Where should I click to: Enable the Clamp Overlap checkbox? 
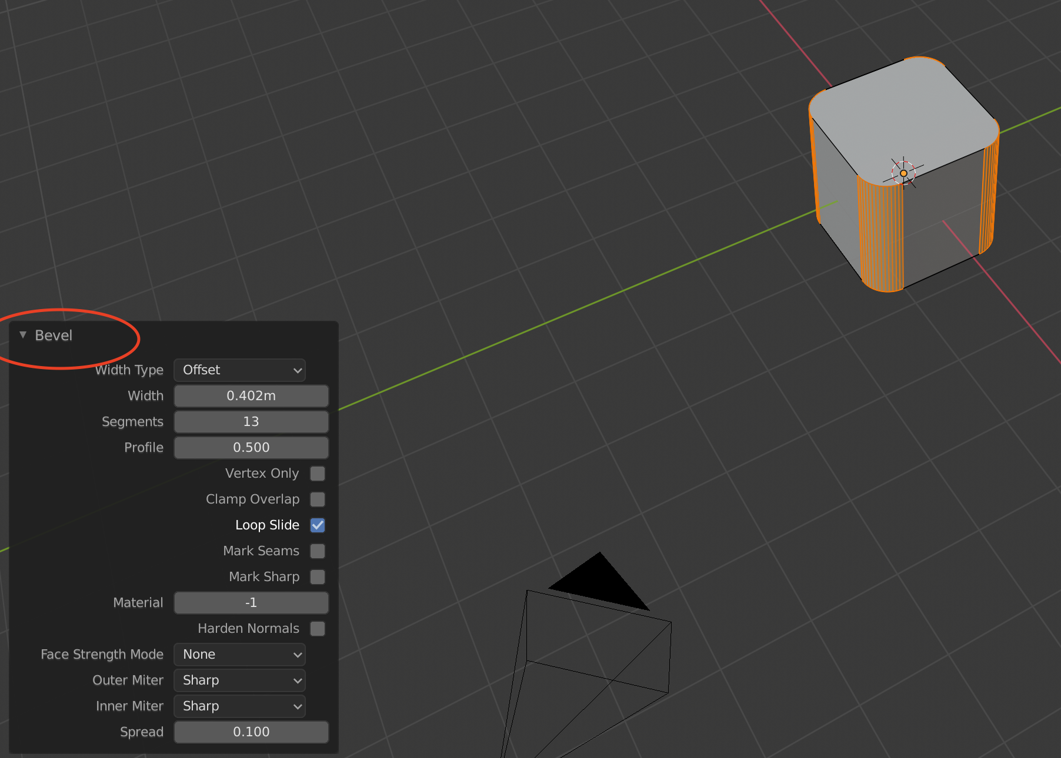318,499
